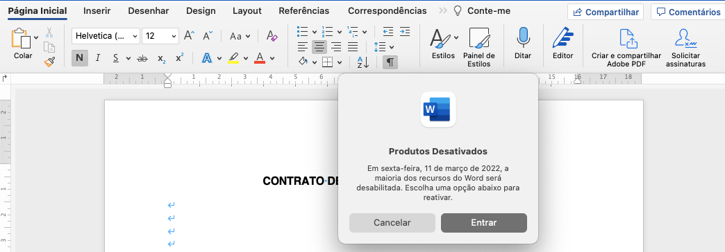Switch to the Desenhar tab

149,10
